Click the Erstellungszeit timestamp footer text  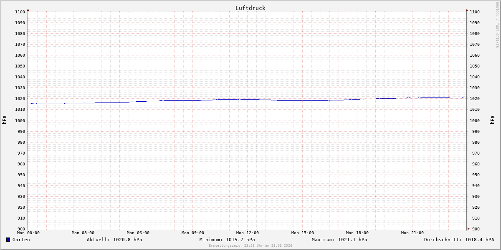(250, 245)
